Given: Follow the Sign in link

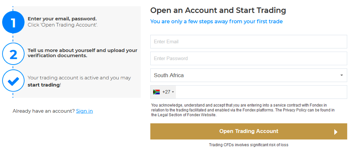Looking at the screenshot, I should (84, 111).
